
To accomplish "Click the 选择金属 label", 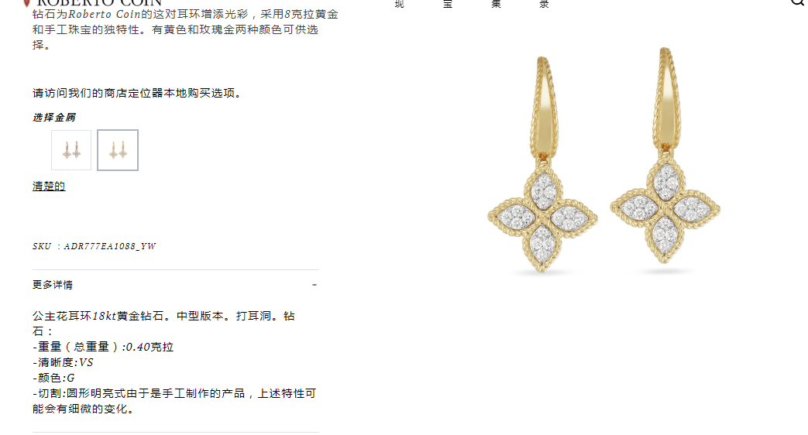I will coord(54,118).
